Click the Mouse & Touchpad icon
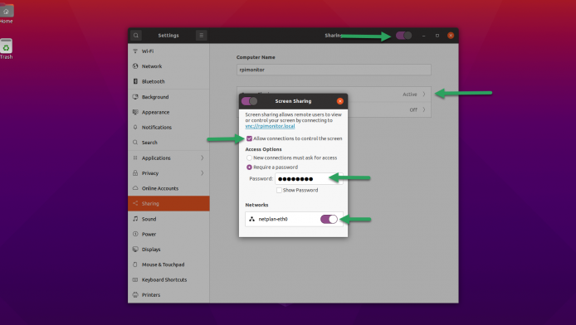Image resolution: width=576 pixels, height=325 pixels. (135, 264)
